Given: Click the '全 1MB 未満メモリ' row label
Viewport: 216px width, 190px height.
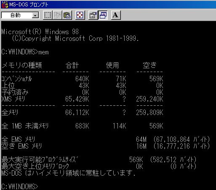Looking at the screenshot, I should pos(25,126).
